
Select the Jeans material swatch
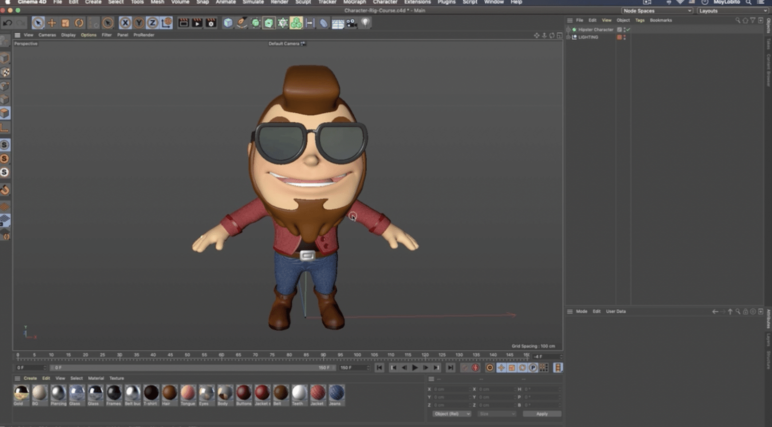(336, 393)
